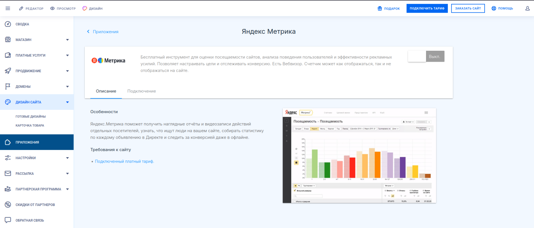Toggle the Выкл. switch for Метрика

(x=426, y=56)
